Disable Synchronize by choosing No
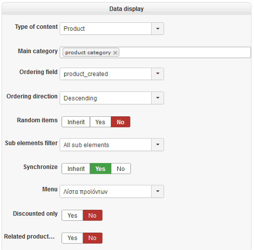 point(121,168)
